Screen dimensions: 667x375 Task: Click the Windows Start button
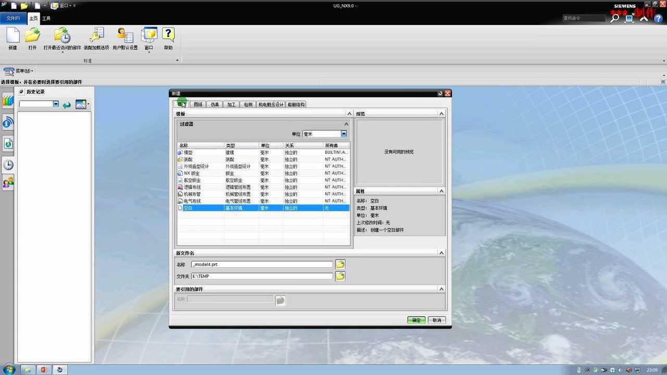[9, 370]
